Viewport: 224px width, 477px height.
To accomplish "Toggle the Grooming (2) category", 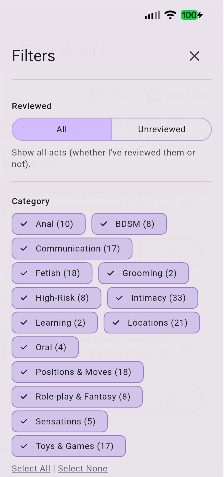I will (143, 273).
